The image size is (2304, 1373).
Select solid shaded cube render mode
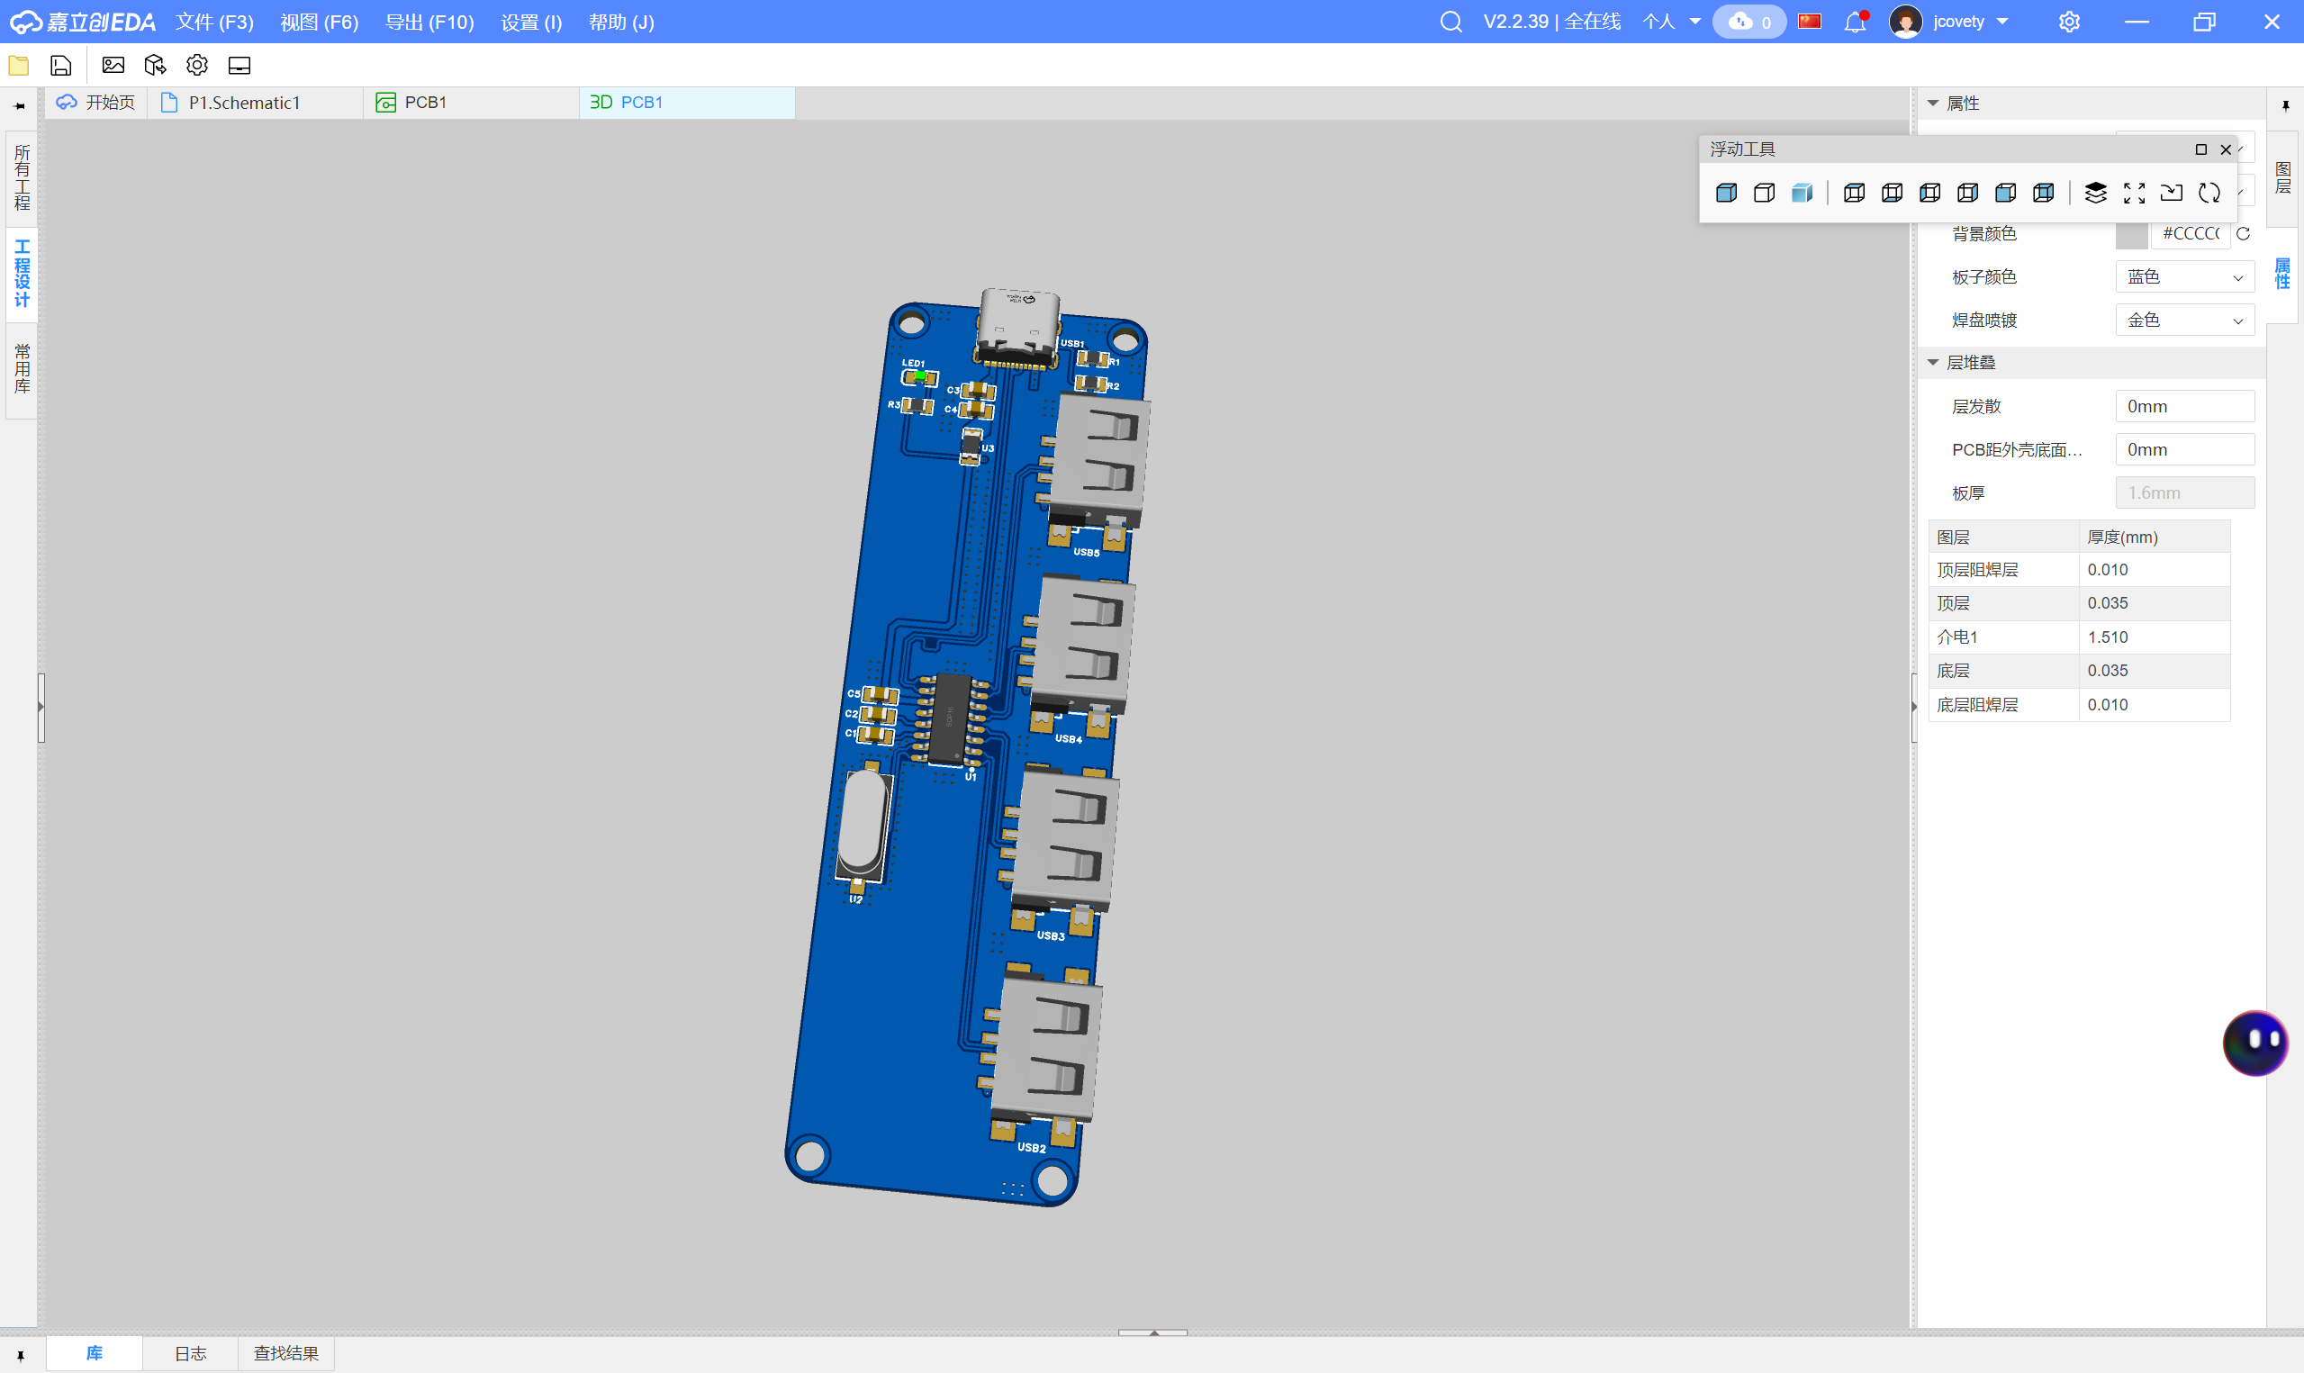[x=1726, y=193]
